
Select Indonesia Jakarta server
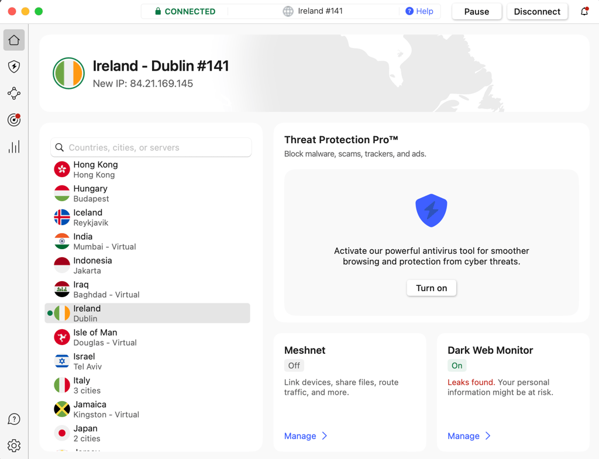coord(147,265)
